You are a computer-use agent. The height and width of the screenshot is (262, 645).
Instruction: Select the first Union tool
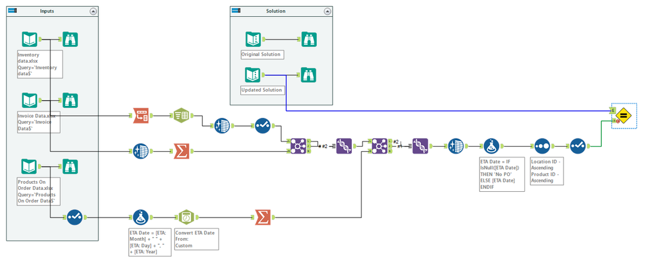[344, 146]
